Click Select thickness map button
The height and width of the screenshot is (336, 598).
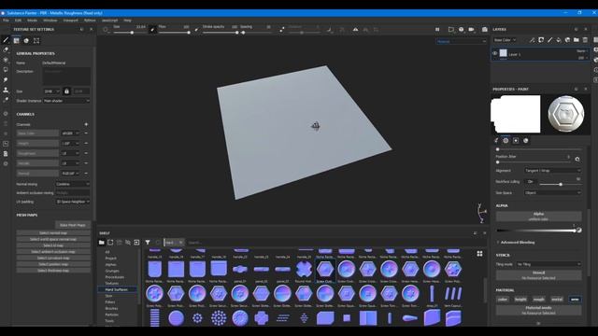coord(53,271)
